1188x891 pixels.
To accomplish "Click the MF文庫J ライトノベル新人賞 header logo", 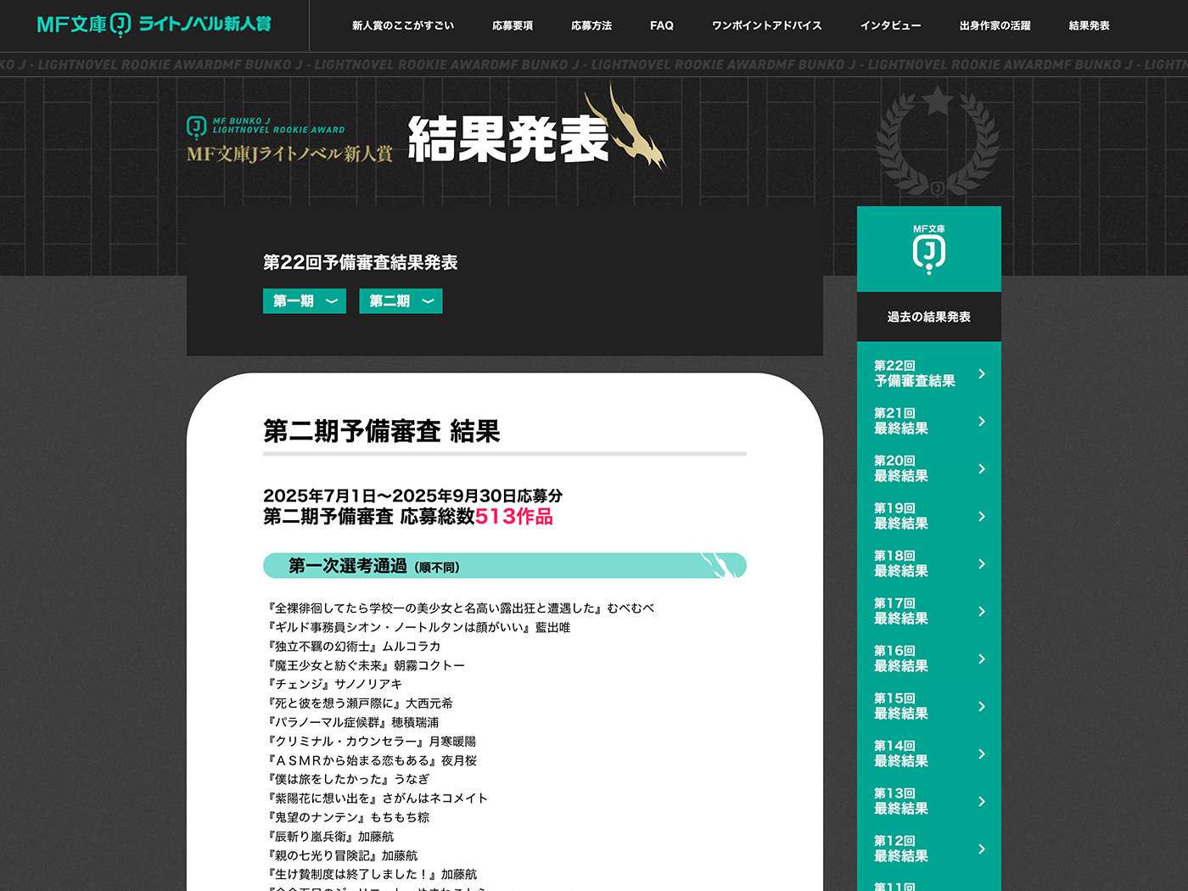I will [154, 25].
